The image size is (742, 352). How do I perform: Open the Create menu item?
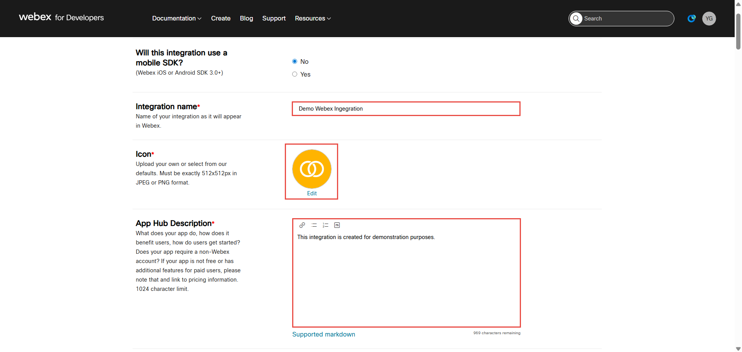221,19
